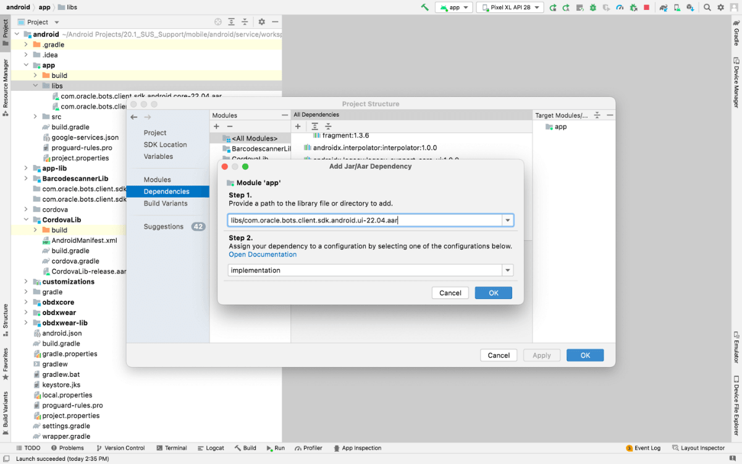Select Variables in Project Structure sidebar
Viewport: 742px width, 464px height.
(158, 156)
